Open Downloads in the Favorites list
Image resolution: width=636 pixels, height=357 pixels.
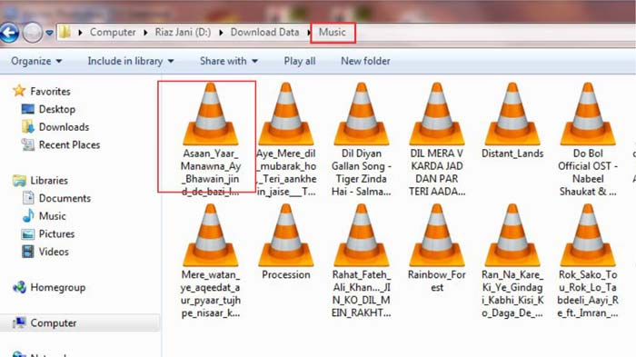click(55, 127)
